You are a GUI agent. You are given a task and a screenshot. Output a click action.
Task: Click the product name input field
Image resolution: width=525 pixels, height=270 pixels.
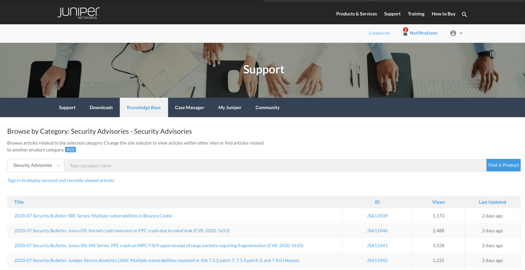click(x=275, y=165)
